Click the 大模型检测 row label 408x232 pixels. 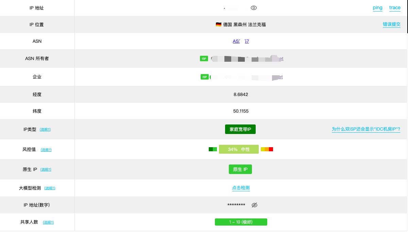[30, 188]
